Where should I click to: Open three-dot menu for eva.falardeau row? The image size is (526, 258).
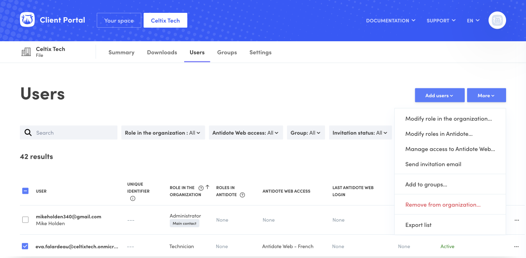click(516, 247)
